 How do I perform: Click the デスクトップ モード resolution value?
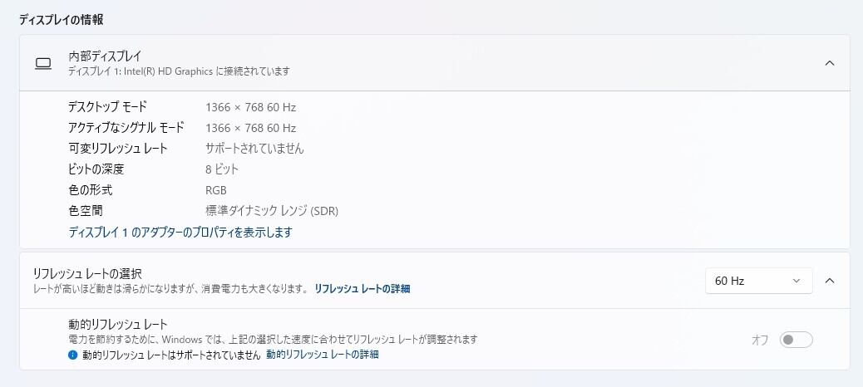click(x=250, y=107)
